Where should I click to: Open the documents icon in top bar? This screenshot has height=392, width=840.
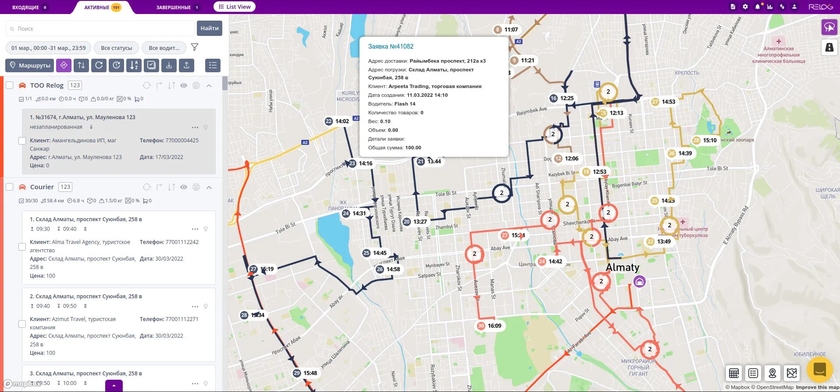click(733, 7)
